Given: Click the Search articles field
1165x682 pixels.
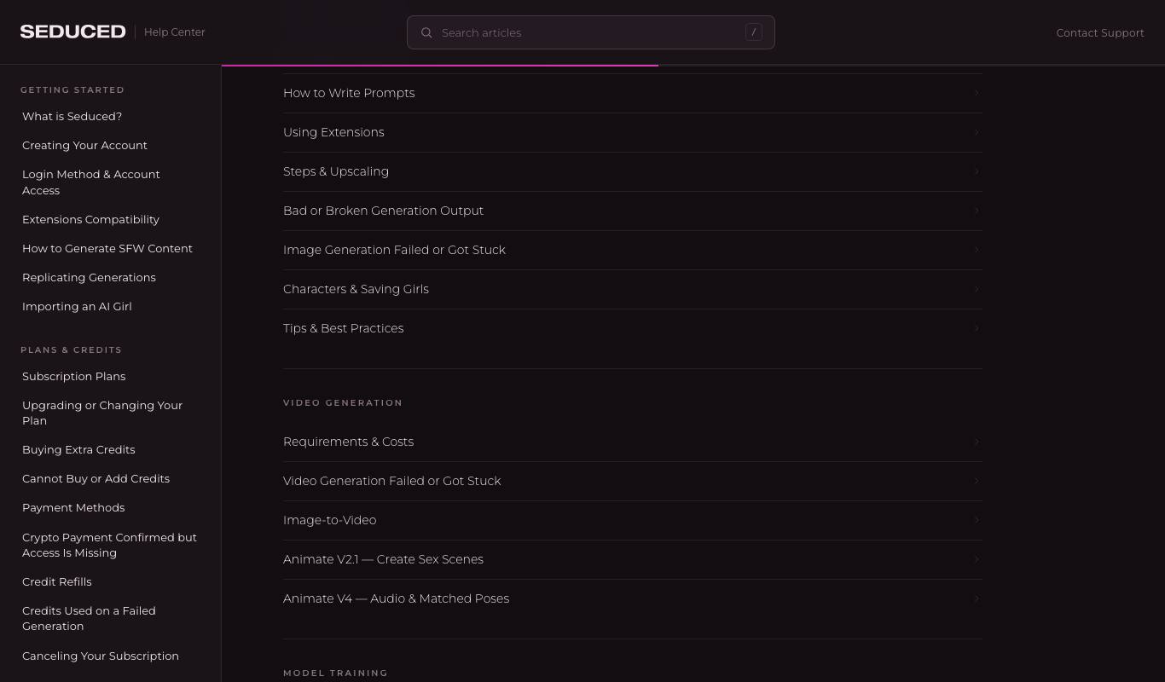Looking at the screenshot, I should coord(590,32).
